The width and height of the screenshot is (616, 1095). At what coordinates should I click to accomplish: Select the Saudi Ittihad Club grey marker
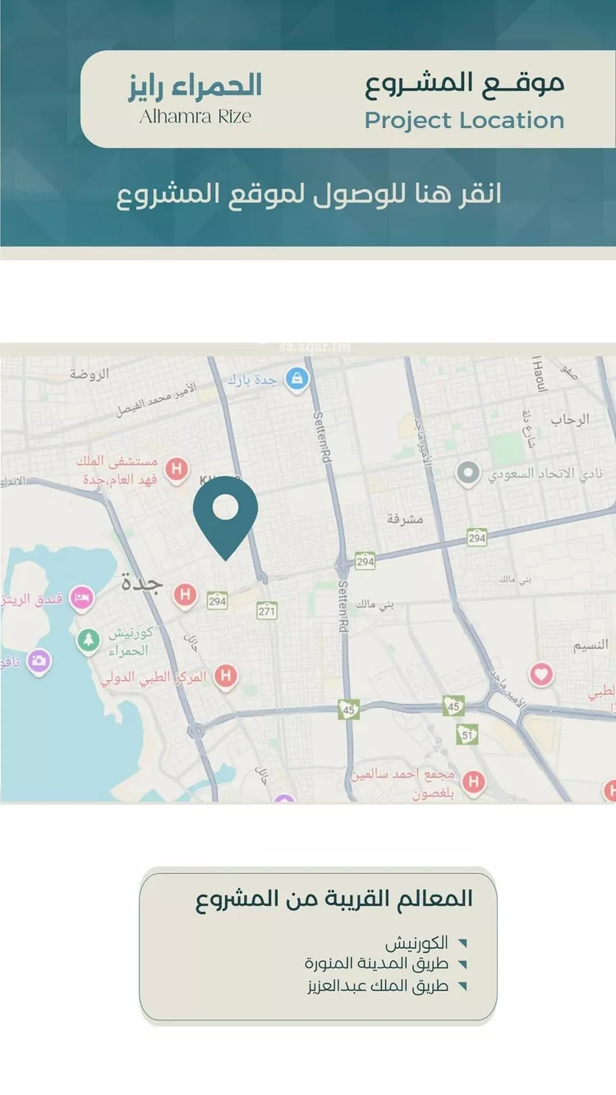[x=468, y=474]
